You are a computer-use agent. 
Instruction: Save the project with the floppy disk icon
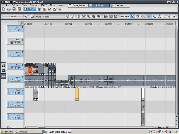(14, 9)
